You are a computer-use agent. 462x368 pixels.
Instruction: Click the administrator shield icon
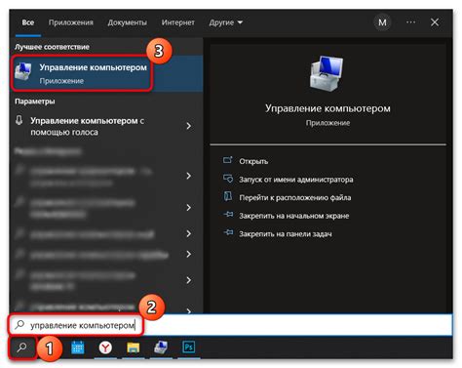228,179
